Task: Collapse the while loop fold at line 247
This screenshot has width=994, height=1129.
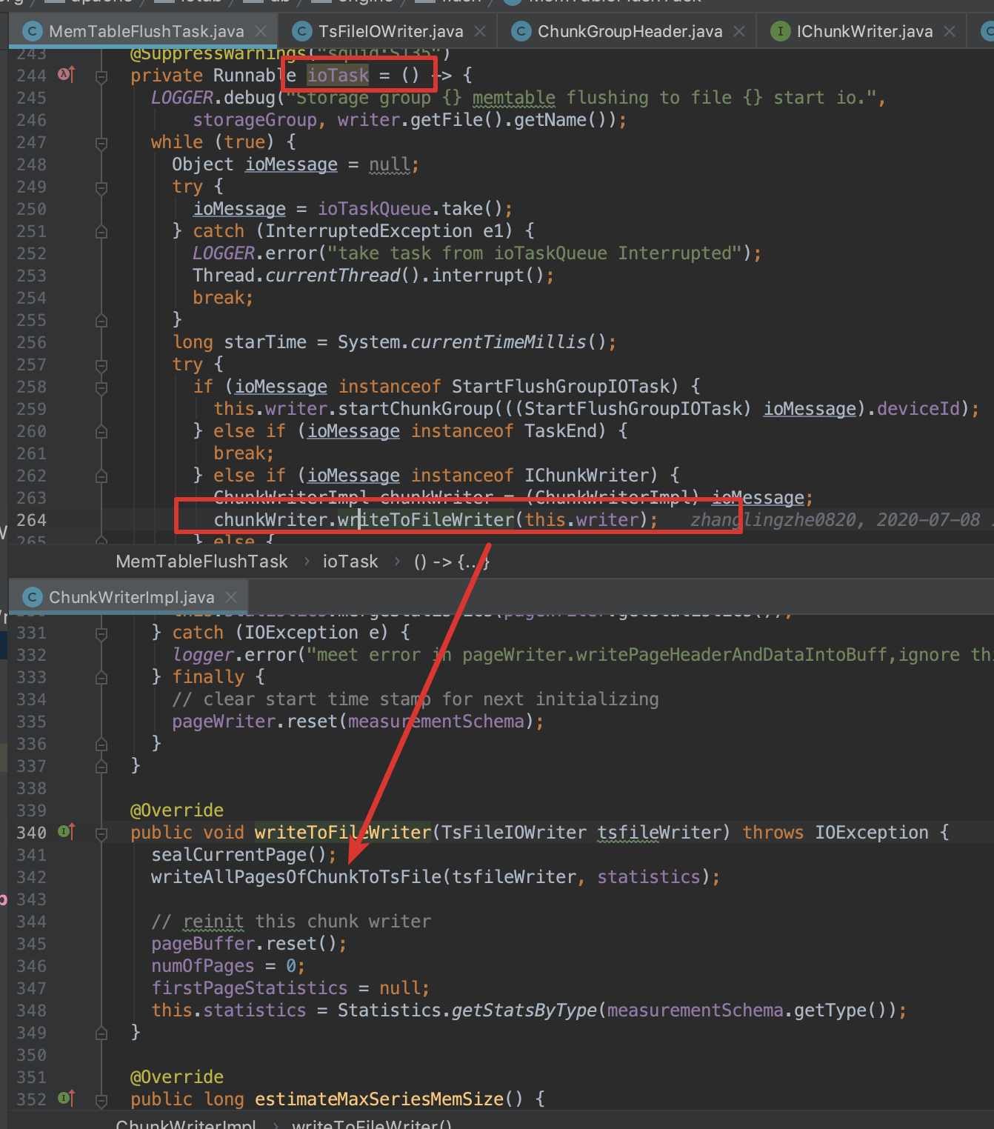Action: point(101,142)
